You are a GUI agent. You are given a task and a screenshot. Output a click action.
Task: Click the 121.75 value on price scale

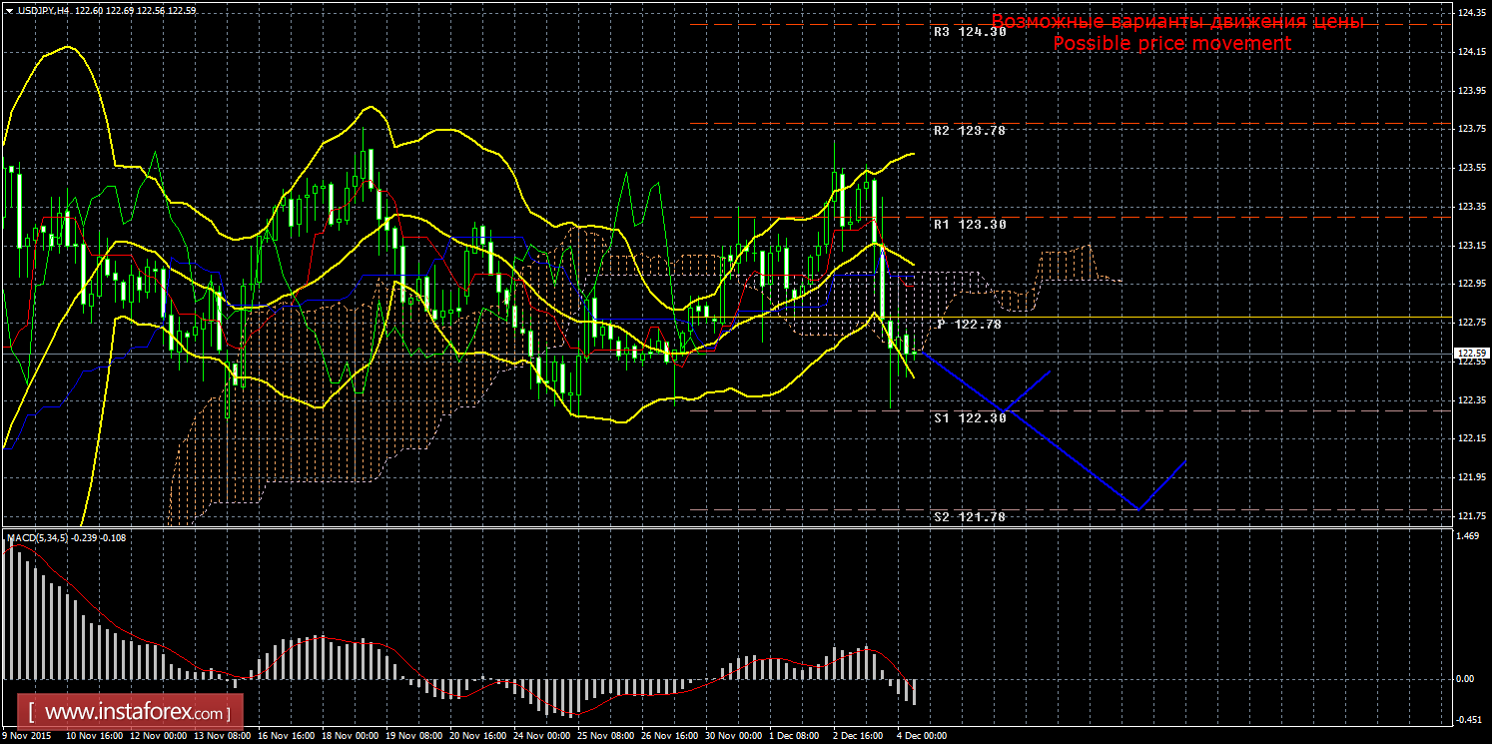tap(1469, 516)
